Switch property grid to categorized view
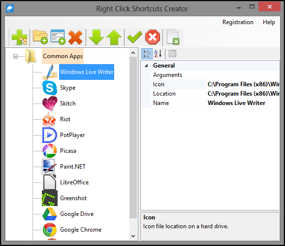The image size is (285, 246). [147, 54]
